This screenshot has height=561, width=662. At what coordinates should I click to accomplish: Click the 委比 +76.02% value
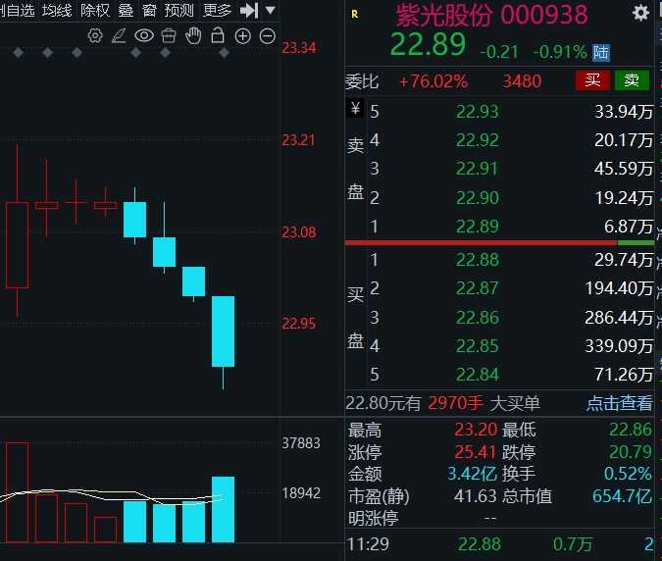point(433,81)
